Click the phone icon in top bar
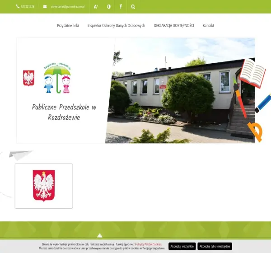This screenshot has height=253, width=271. (18, 6)
